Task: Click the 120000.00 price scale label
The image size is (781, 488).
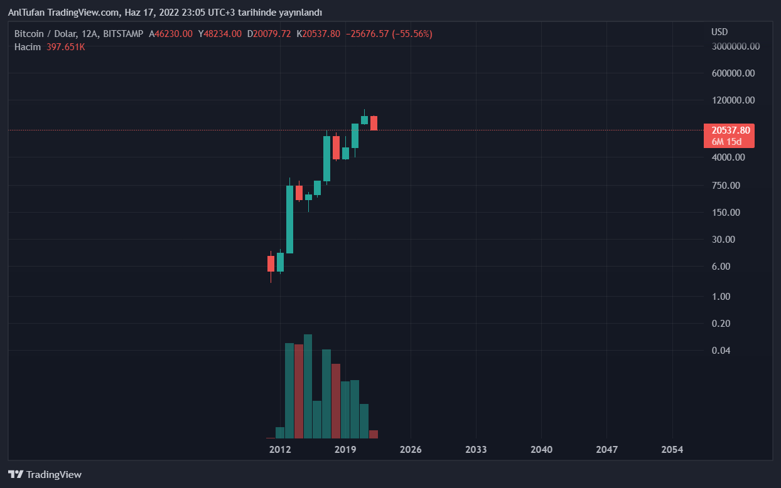Action: point(732,100)
